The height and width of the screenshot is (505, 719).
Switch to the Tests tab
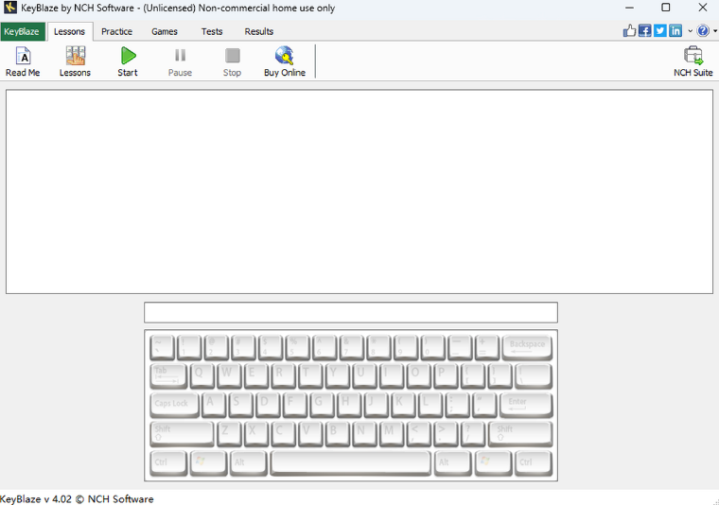211,31
